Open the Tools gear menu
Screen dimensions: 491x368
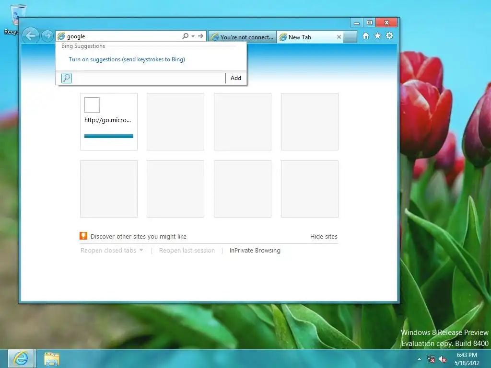[x=389, y=35]
